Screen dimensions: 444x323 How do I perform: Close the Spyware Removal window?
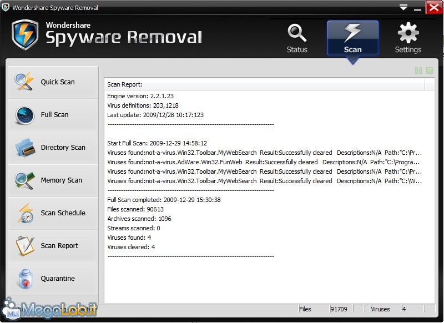pyautogui.click(x=434, y=7)
